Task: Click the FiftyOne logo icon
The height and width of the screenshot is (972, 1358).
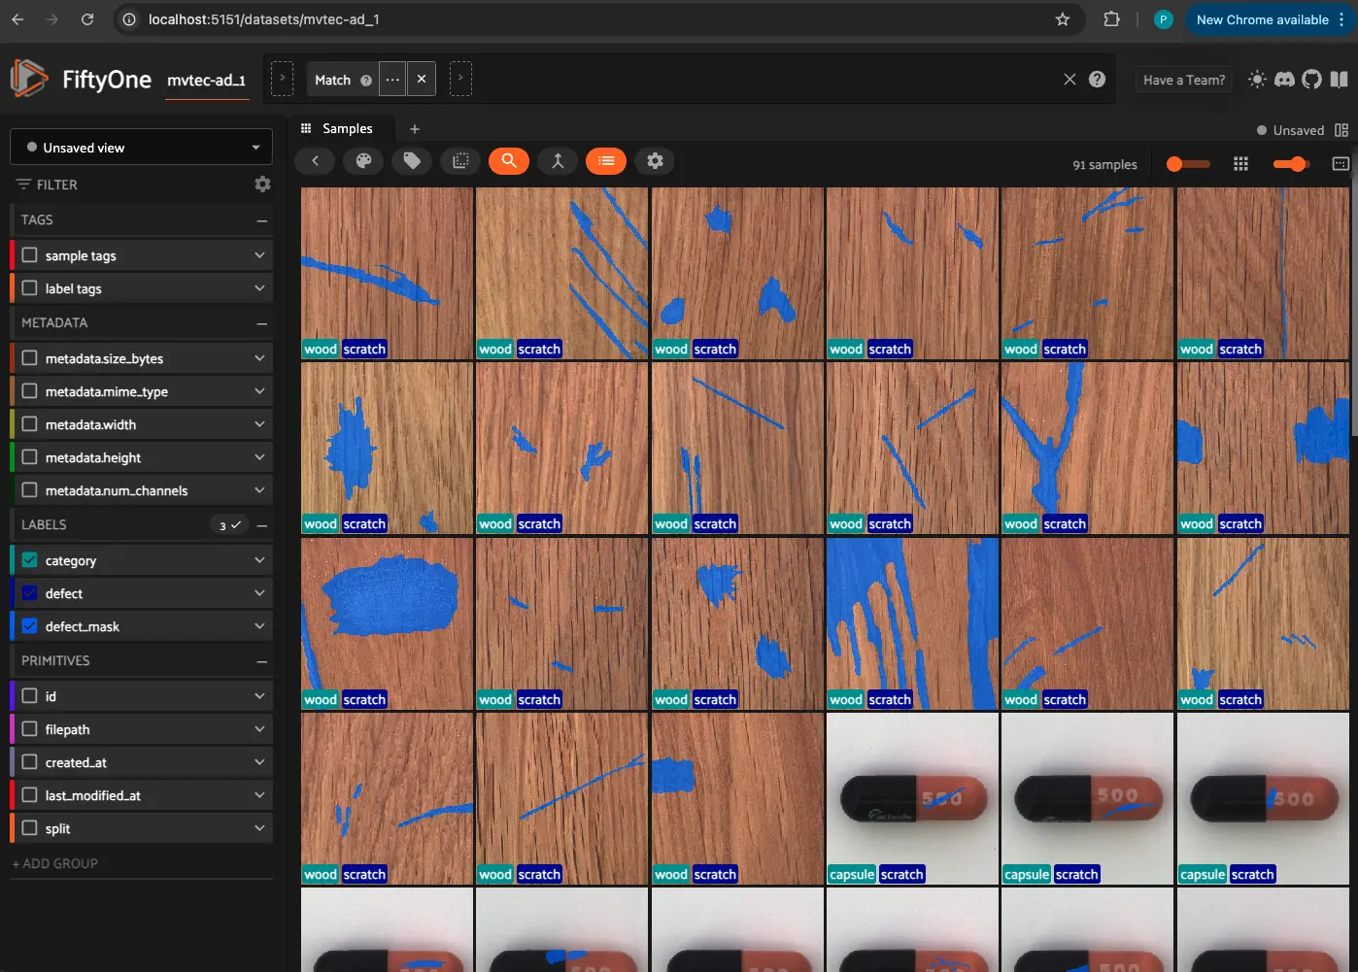Action: tap(29, 79)
